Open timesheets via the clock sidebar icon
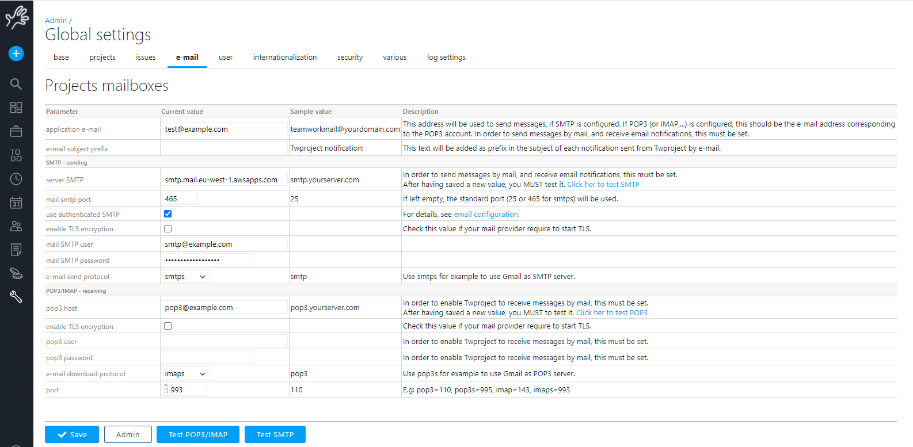The height and width of the screenshot is (447, 913). point(16,179)
